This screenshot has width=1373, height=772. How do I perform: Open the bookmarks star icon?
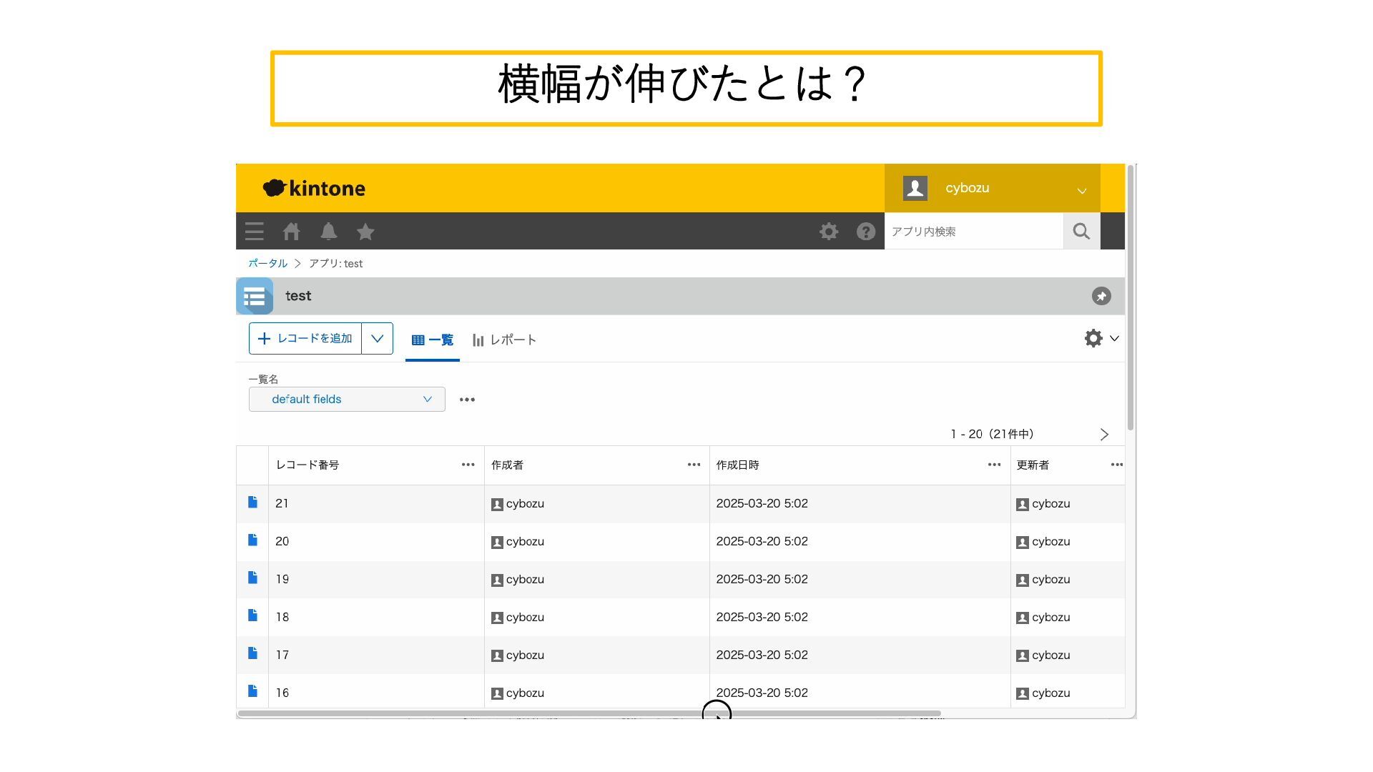tap(365, 232)
